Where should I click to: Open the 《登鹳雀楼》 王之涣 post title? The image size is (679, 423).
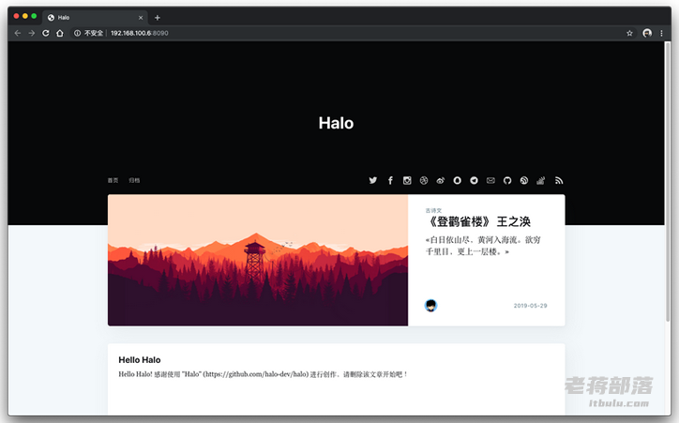[x=478, y=222]
